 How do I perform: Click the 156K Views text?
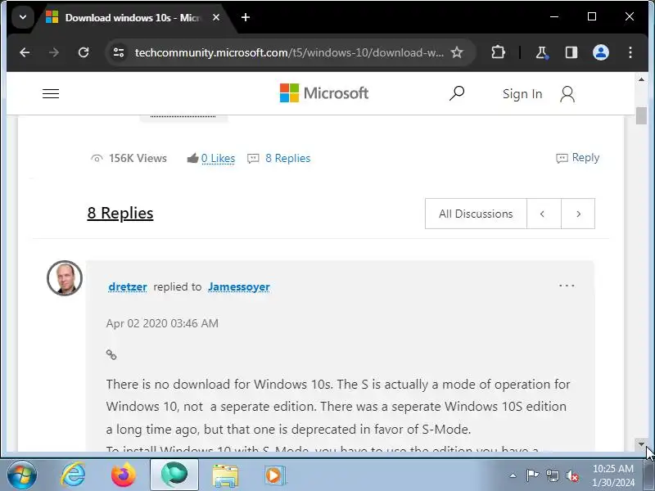pyautogui.click(x=138, y=158)
